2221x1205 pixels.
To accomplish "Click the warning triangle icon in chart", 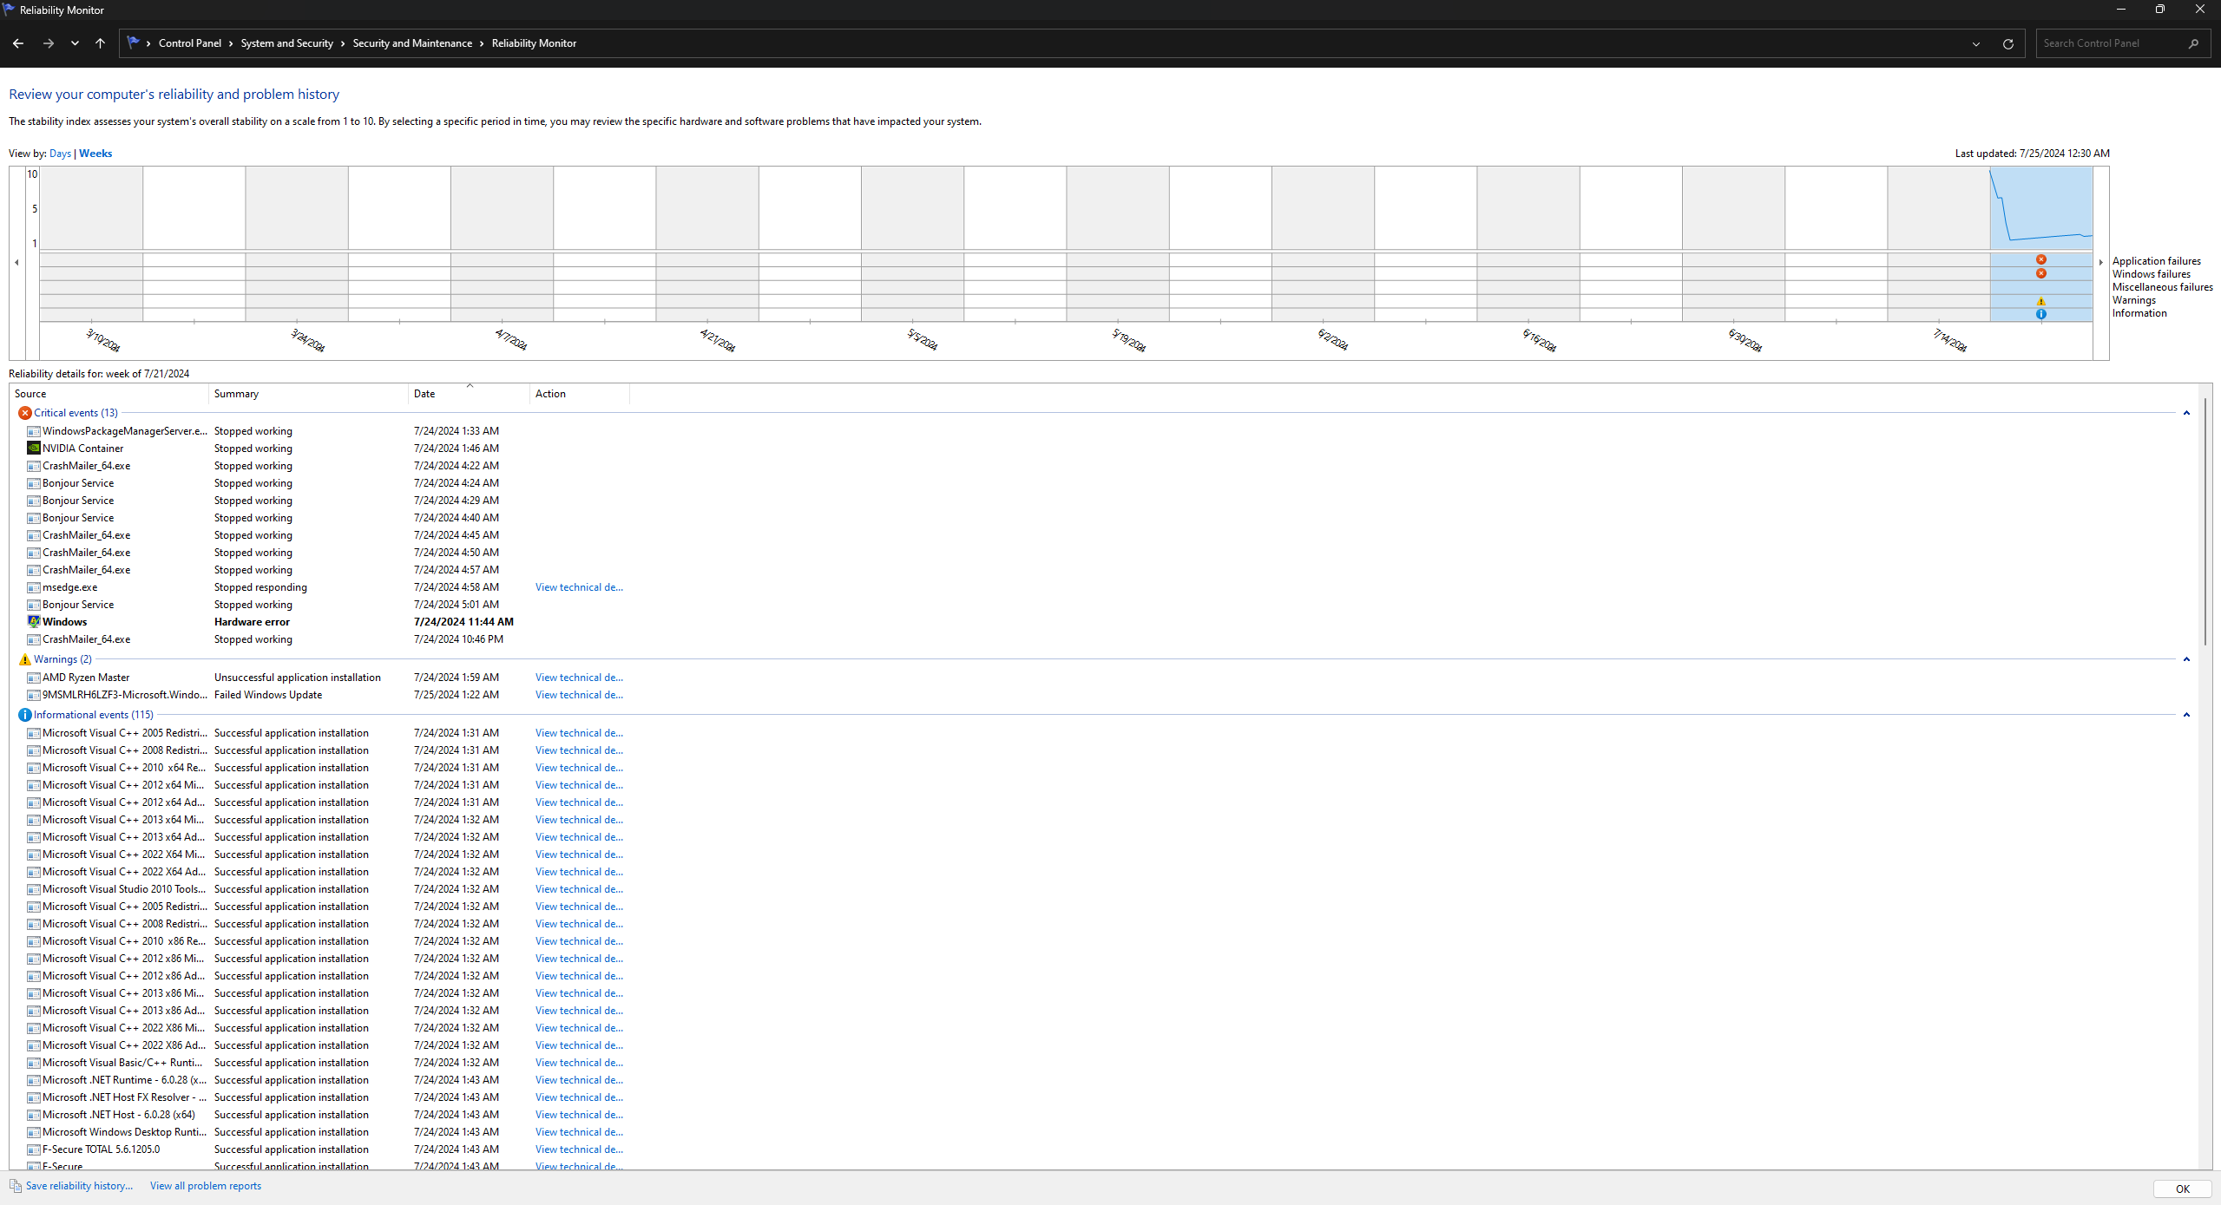I will tap(2041, 301).
